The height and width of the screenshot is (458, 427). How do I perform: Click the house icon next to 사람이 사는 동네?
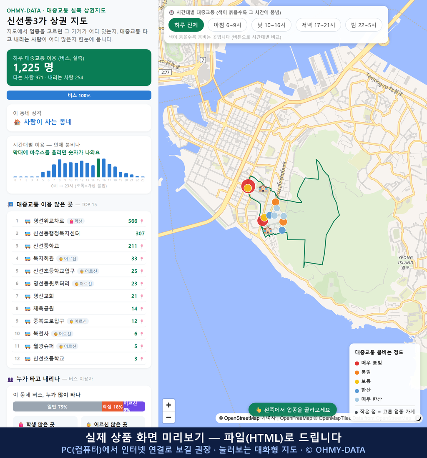coord(17,122)
